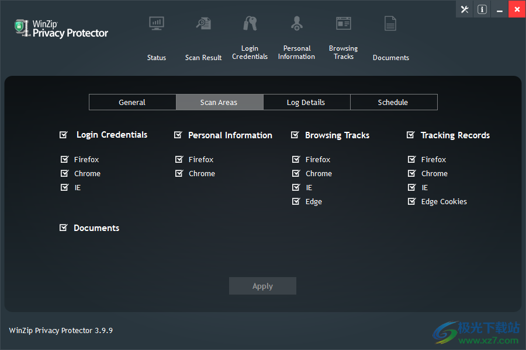Screen dimensions: 526x350
Task: Uncheck Firefox under Tracking Records
Action: [x=411, y=159]
